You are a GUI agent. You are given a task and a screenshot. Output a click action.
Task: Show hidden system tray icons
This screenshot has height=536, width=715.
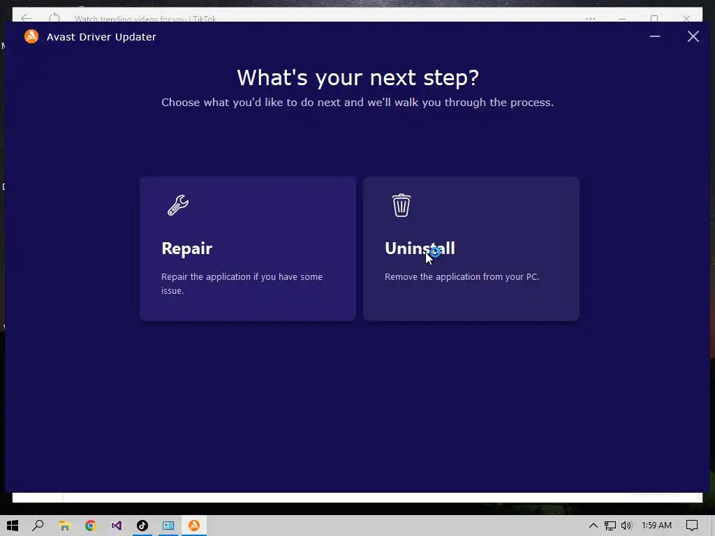tap(594, 526)
